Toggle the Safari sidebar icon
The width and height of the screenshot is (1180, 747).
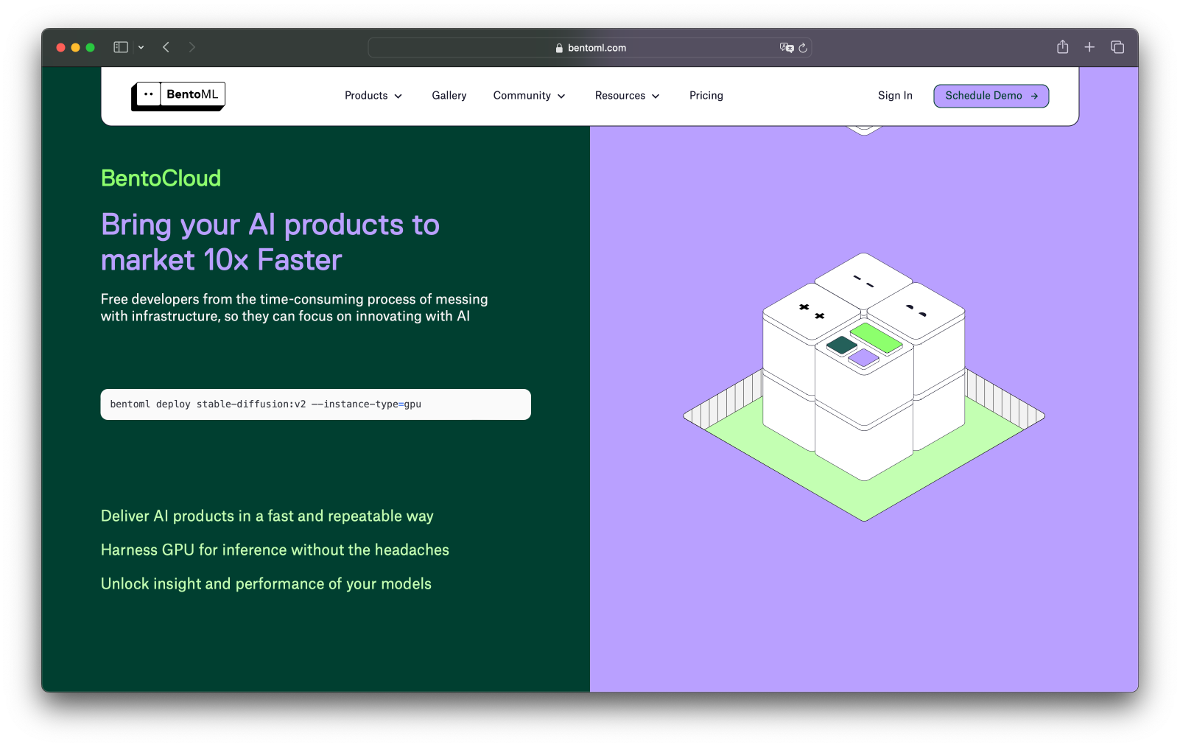point(121,47)
